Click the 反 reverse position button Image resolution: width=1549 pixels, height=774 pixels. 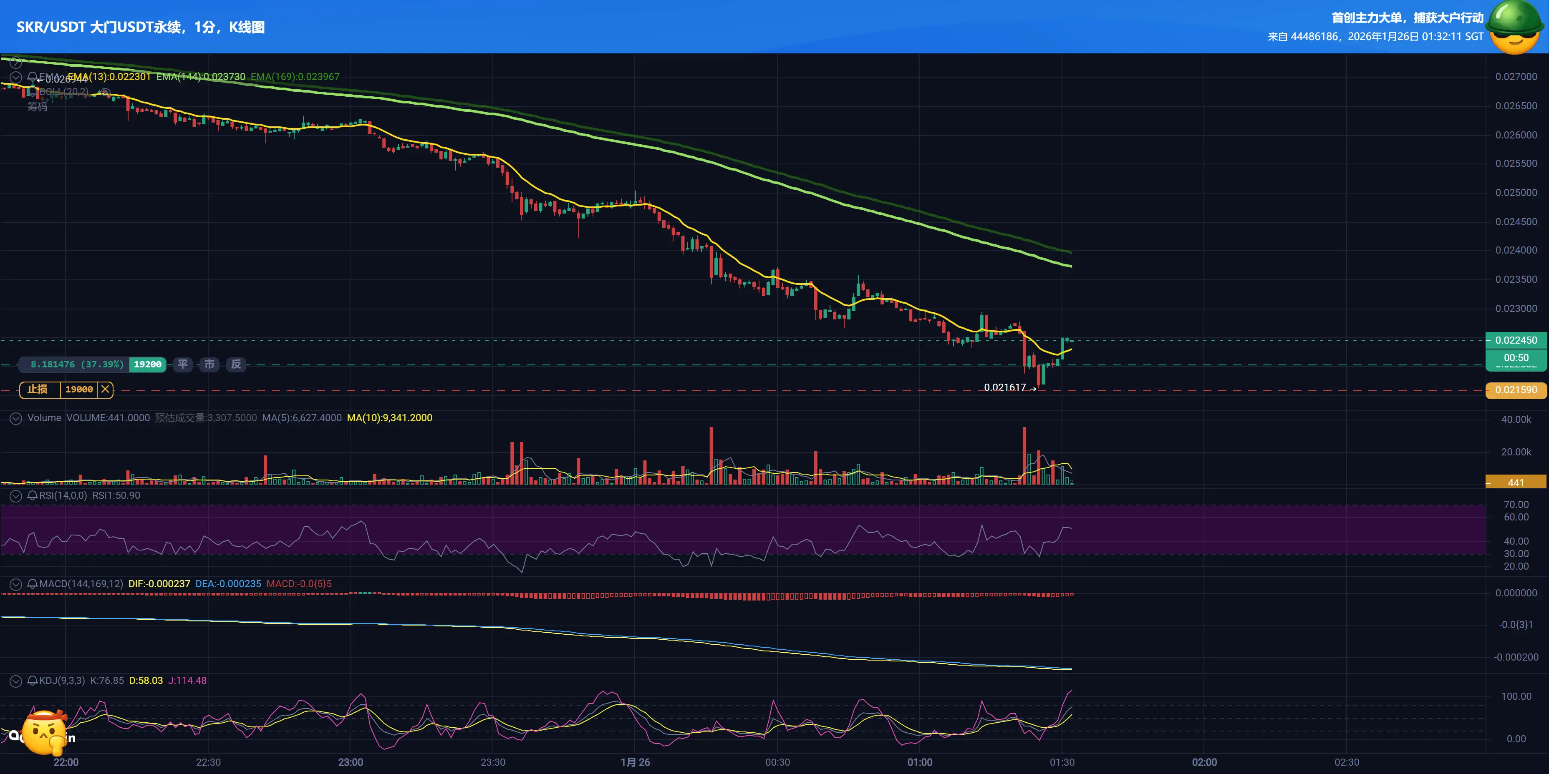pos(236,364)
